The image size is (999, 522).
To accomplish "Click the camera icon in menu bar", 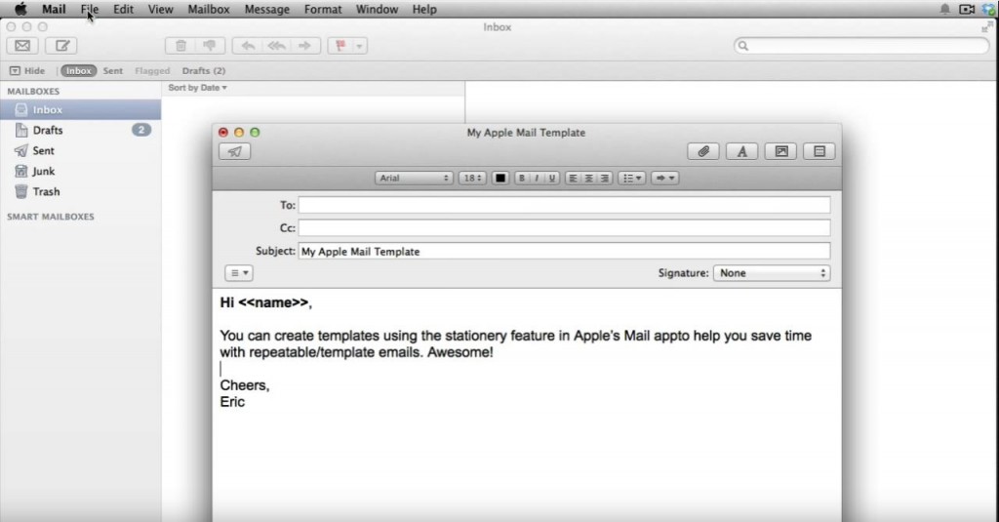I will tap(967, 9).
